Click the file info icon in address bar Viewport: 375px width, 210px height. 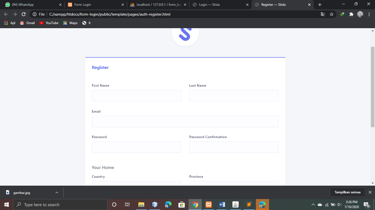click(x=35, y=14)
